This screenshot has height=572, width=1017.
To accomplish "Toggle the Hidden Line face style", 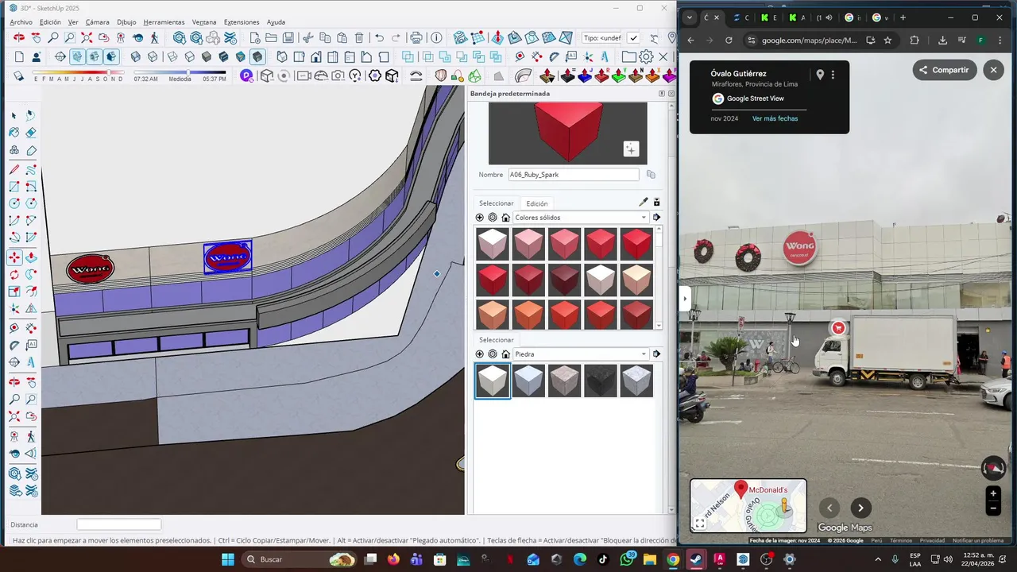I will pyautogui.click(x=189, y=56).
